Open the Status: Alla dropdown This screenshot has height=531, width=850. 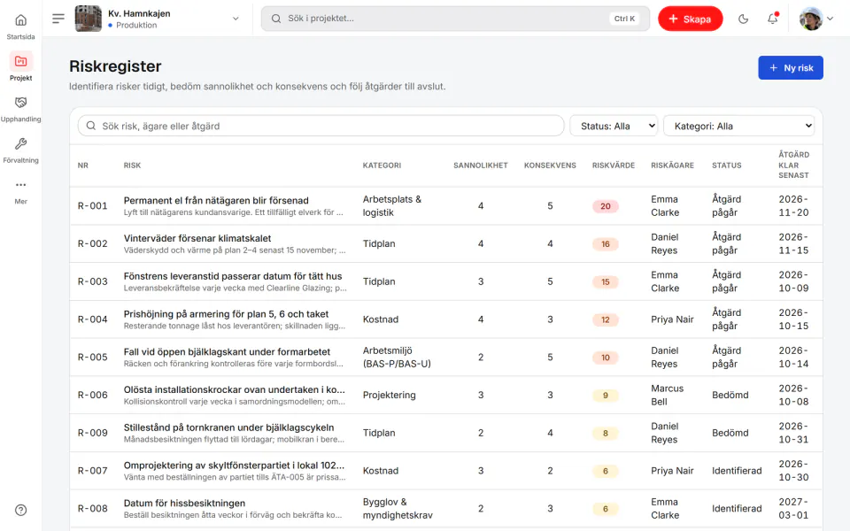(x=614, y=126)
